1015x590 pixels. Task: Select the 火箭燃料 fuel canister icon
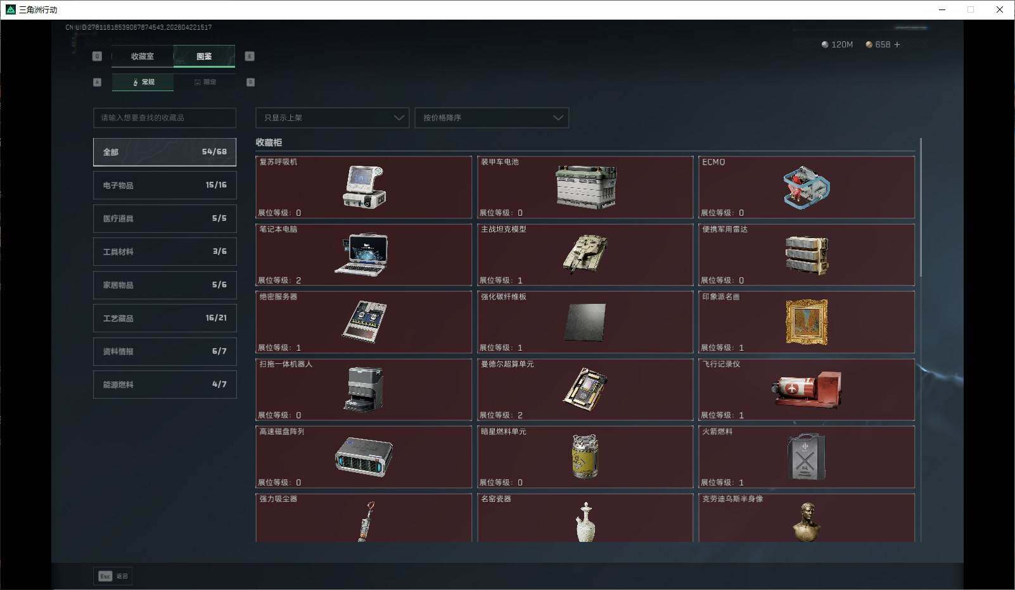point(806,456)
